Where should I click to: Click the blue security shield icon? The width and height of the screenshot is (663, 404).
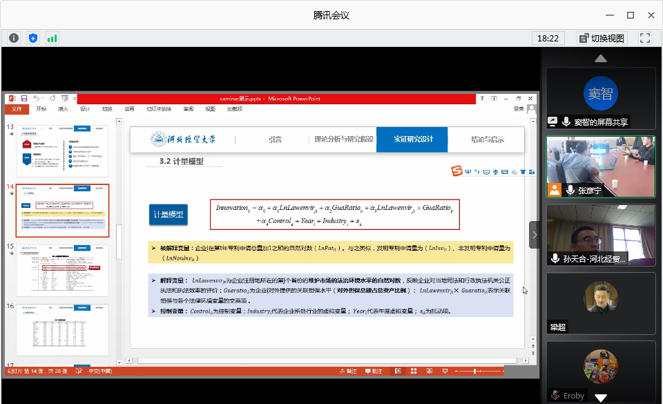tap(32, 38)
